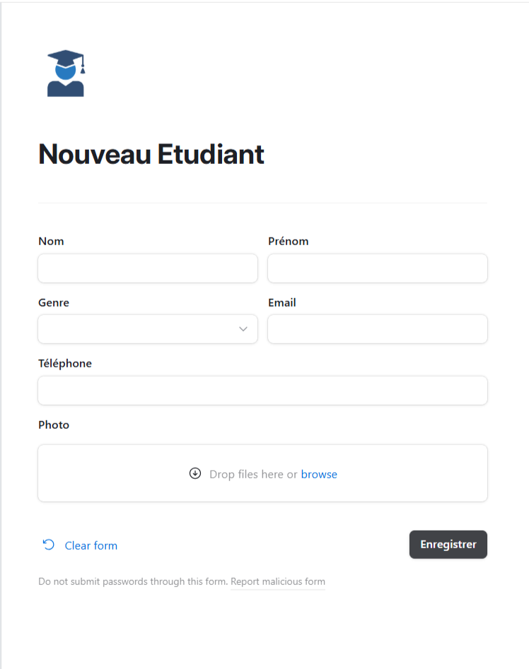Click the Nom field label
The height and width of the screenshot is (669, 529).
(x=51, y=241)
